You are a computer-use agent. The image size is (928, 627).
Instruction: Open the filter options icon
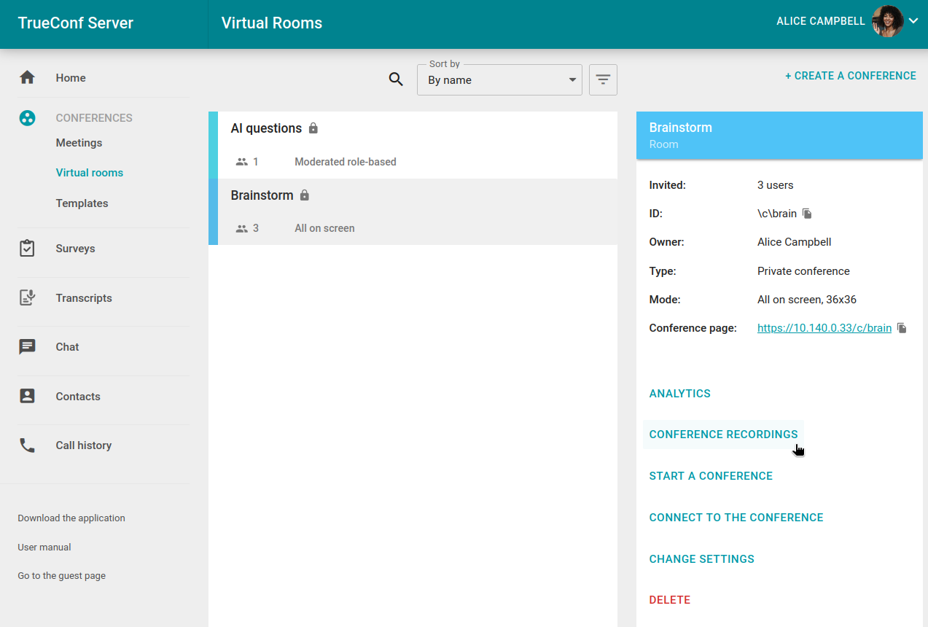(x=603, y=79)
